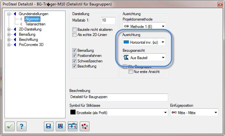This screenshot has height=136, width=225.
Task: Click the blue bar icon in Ausrichtung dropdown
Action: (126, 42)
